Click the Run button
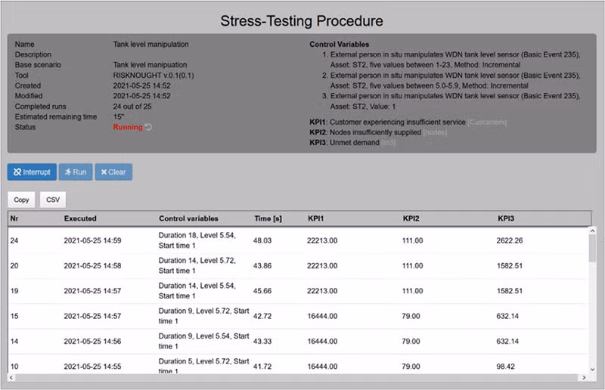Viewport: 605px width, 390px height. (x=76, y=172)
